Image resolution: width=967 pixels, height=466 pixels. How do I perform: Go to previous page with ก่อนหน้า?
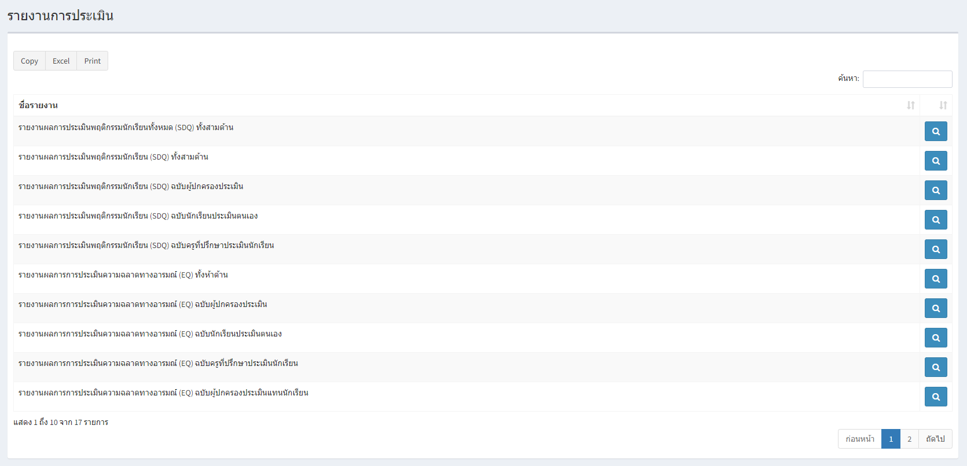pos(860,439)
